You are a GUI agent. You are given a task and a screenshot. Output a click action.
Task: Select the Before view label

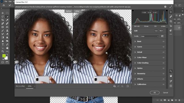69,11
